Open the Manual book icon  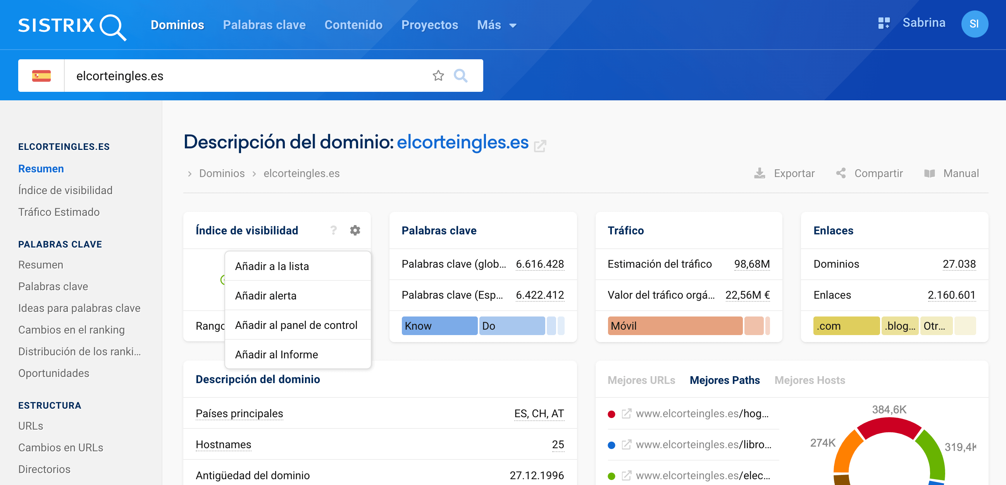(x=929, y=174)
